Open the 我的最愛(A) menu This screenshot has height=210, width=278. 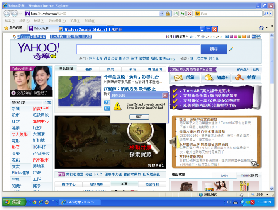[57, 21]
